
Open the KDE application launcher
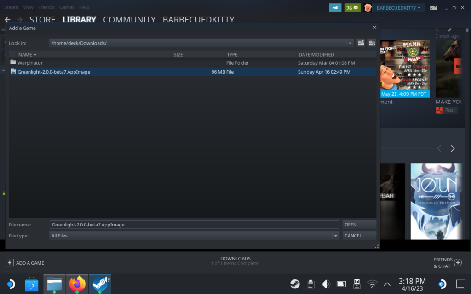(x=11, y=284)
